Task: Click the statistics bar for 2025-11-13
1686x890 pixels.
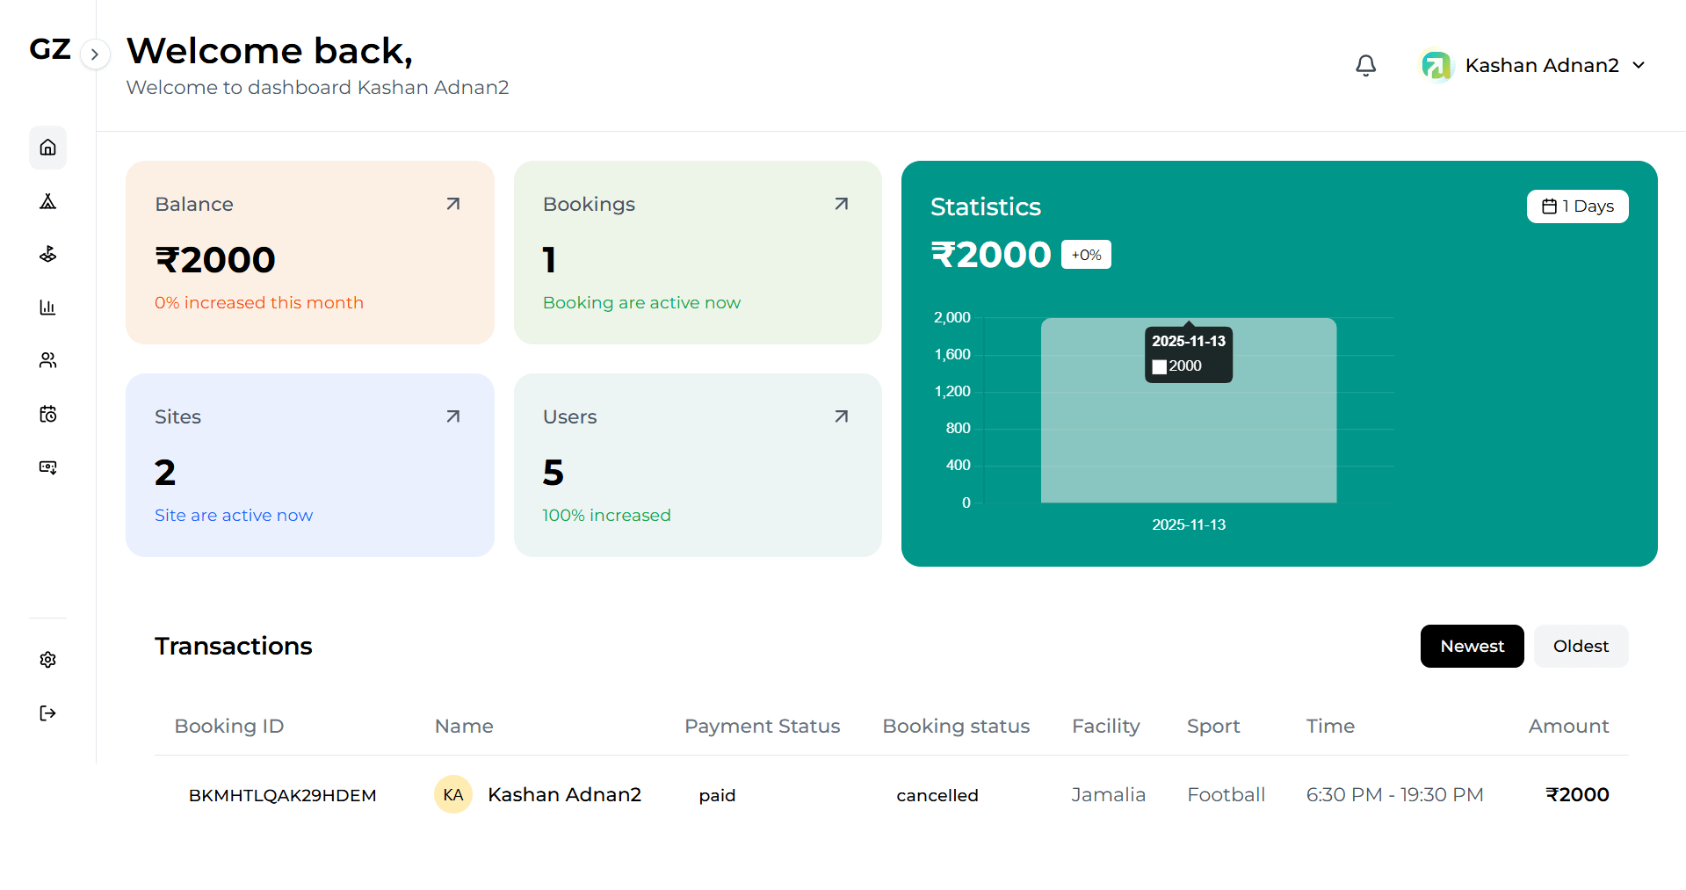Action: point(1188,439)
